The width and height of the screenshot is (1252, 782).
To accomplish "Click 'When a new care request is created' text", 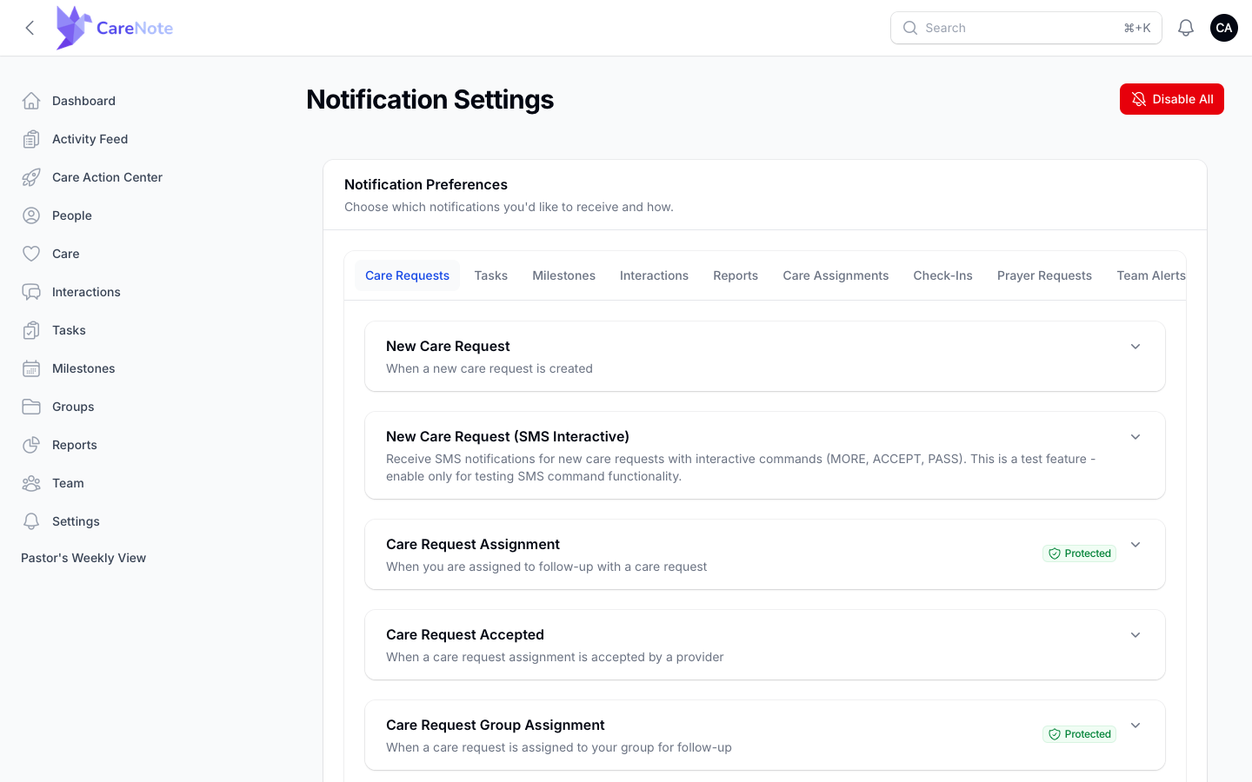I will [489, 368].
